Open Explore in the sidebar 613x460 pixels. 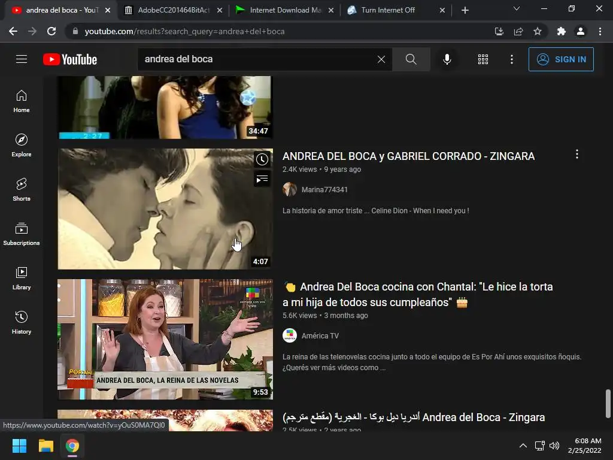tap(22, 146)
